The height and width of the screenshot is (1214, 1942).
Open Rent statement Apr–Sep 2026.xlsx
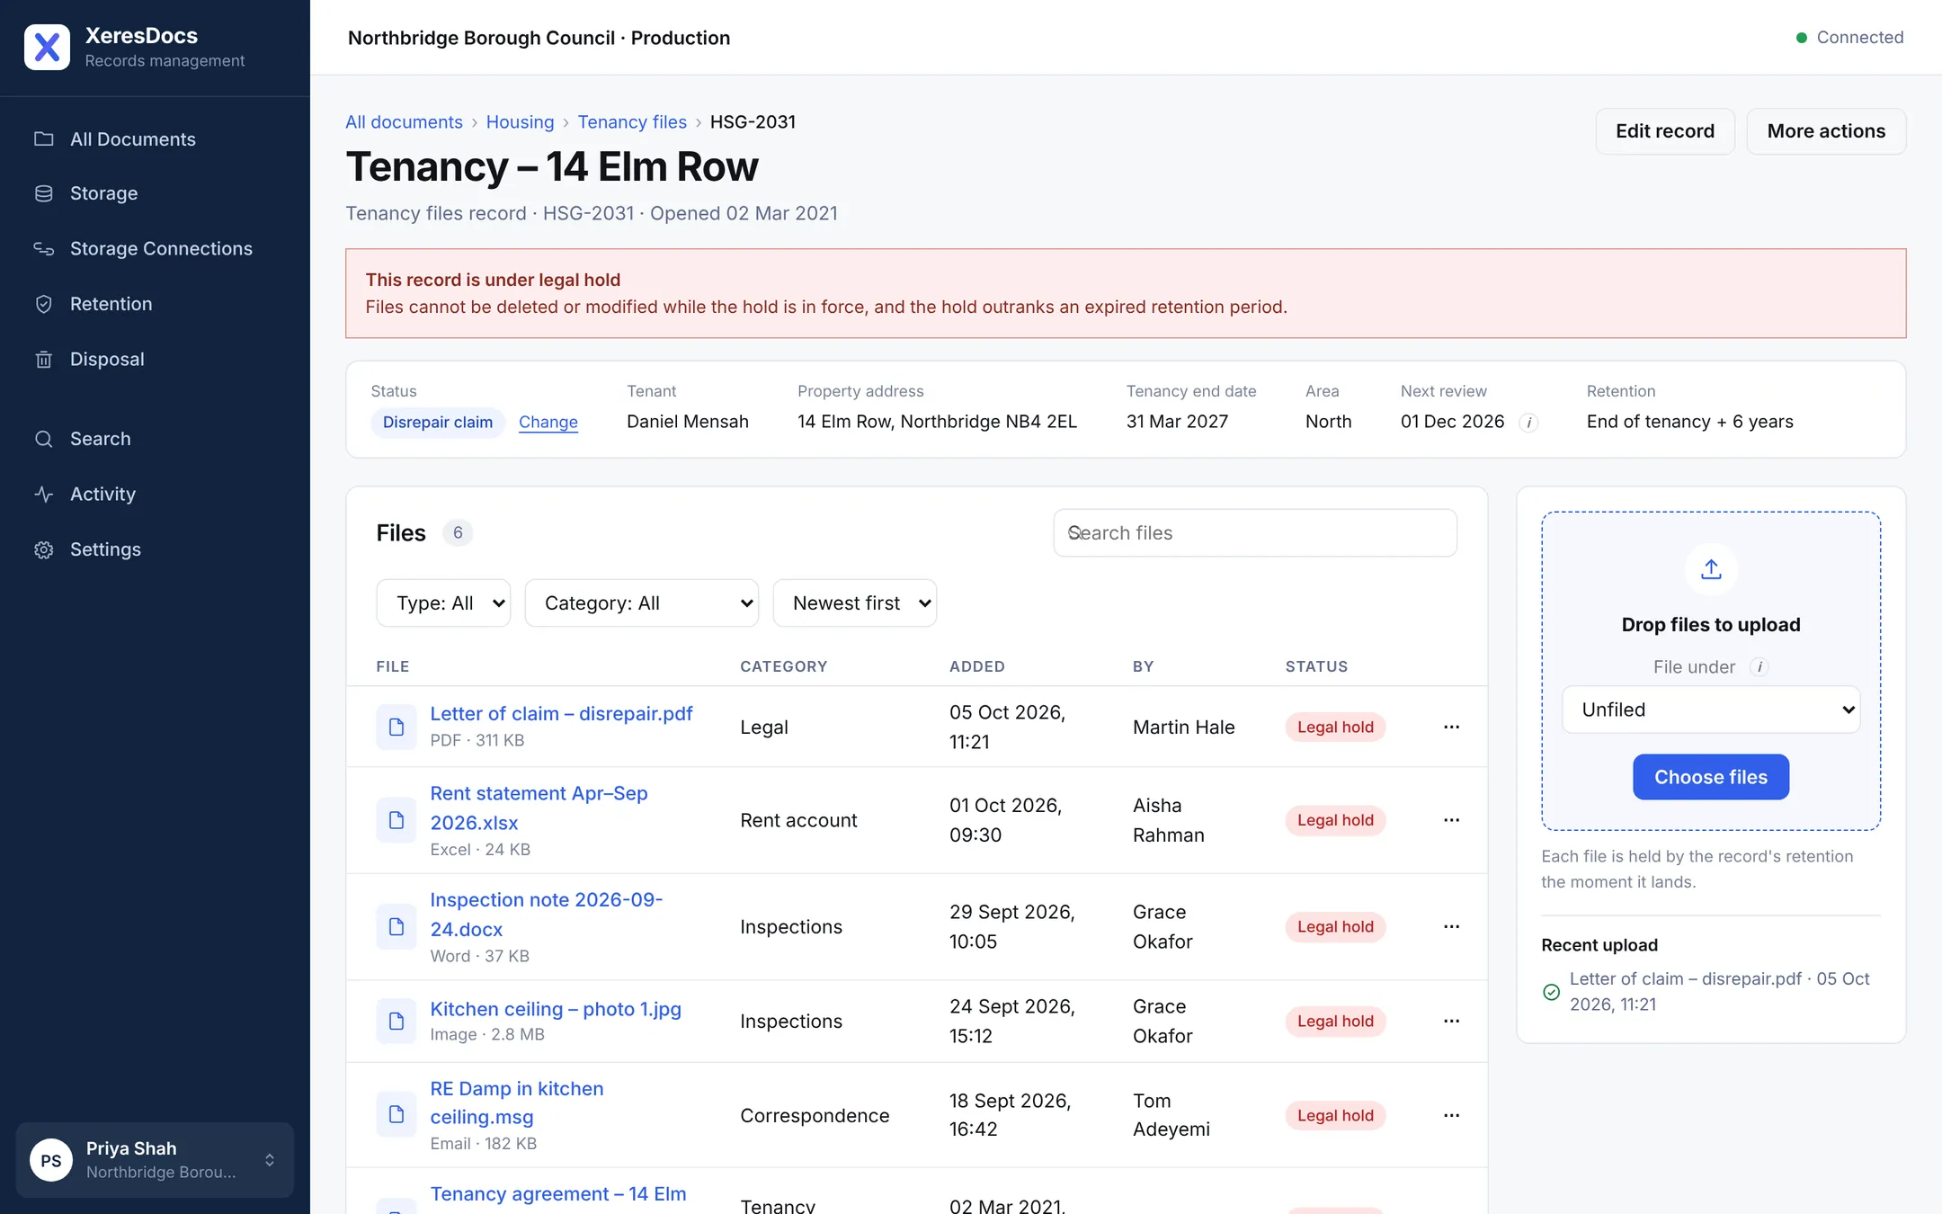point(539,808)
